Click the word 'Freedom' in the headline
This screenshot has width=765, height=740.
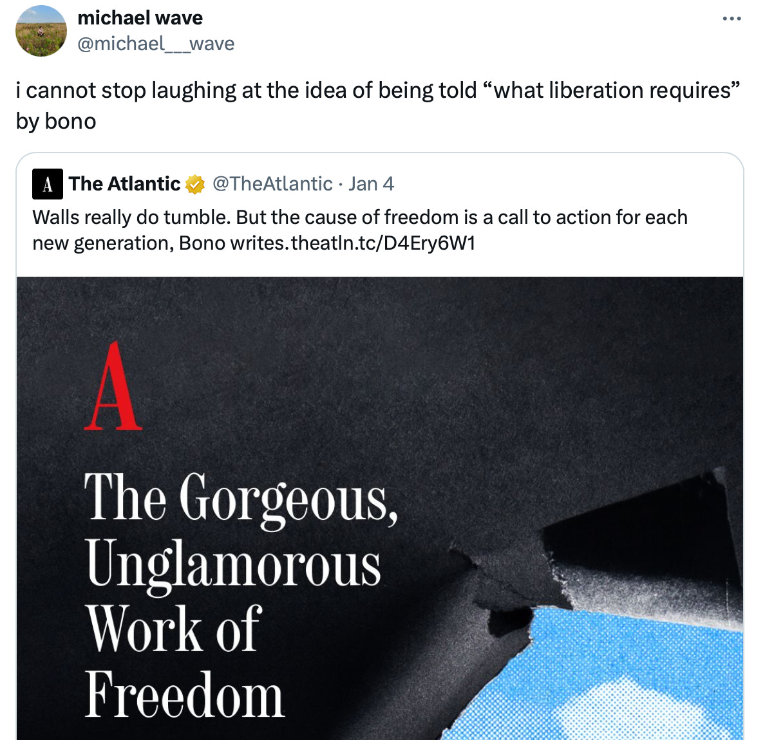pyautogui.click(x=184, y=694)
